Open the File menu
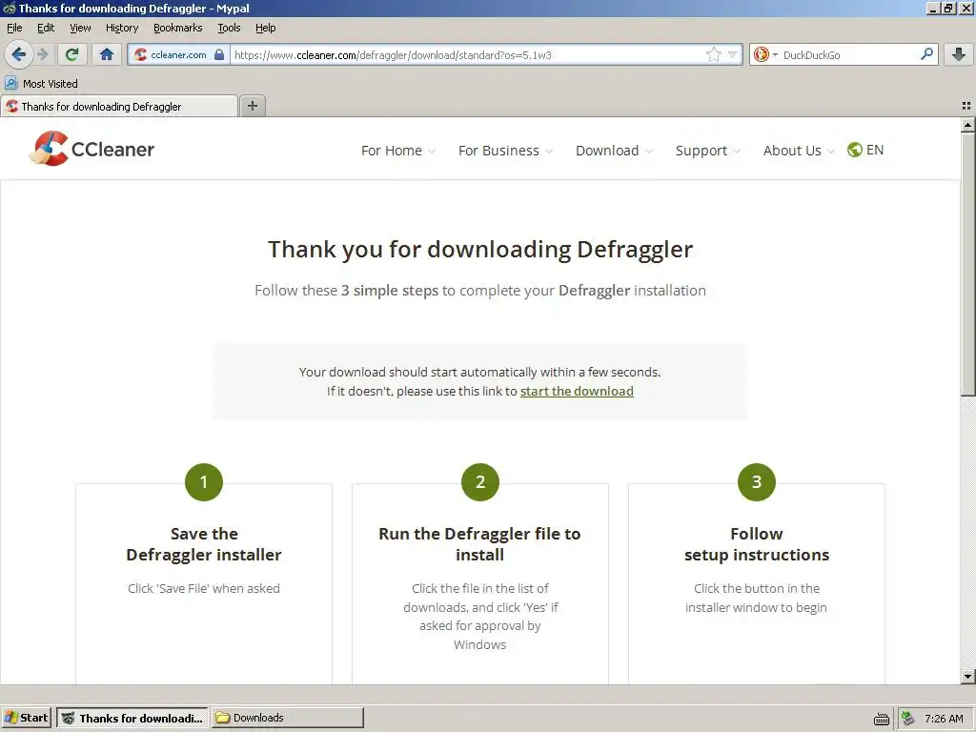The image size is (976, 732). (14, 28)
